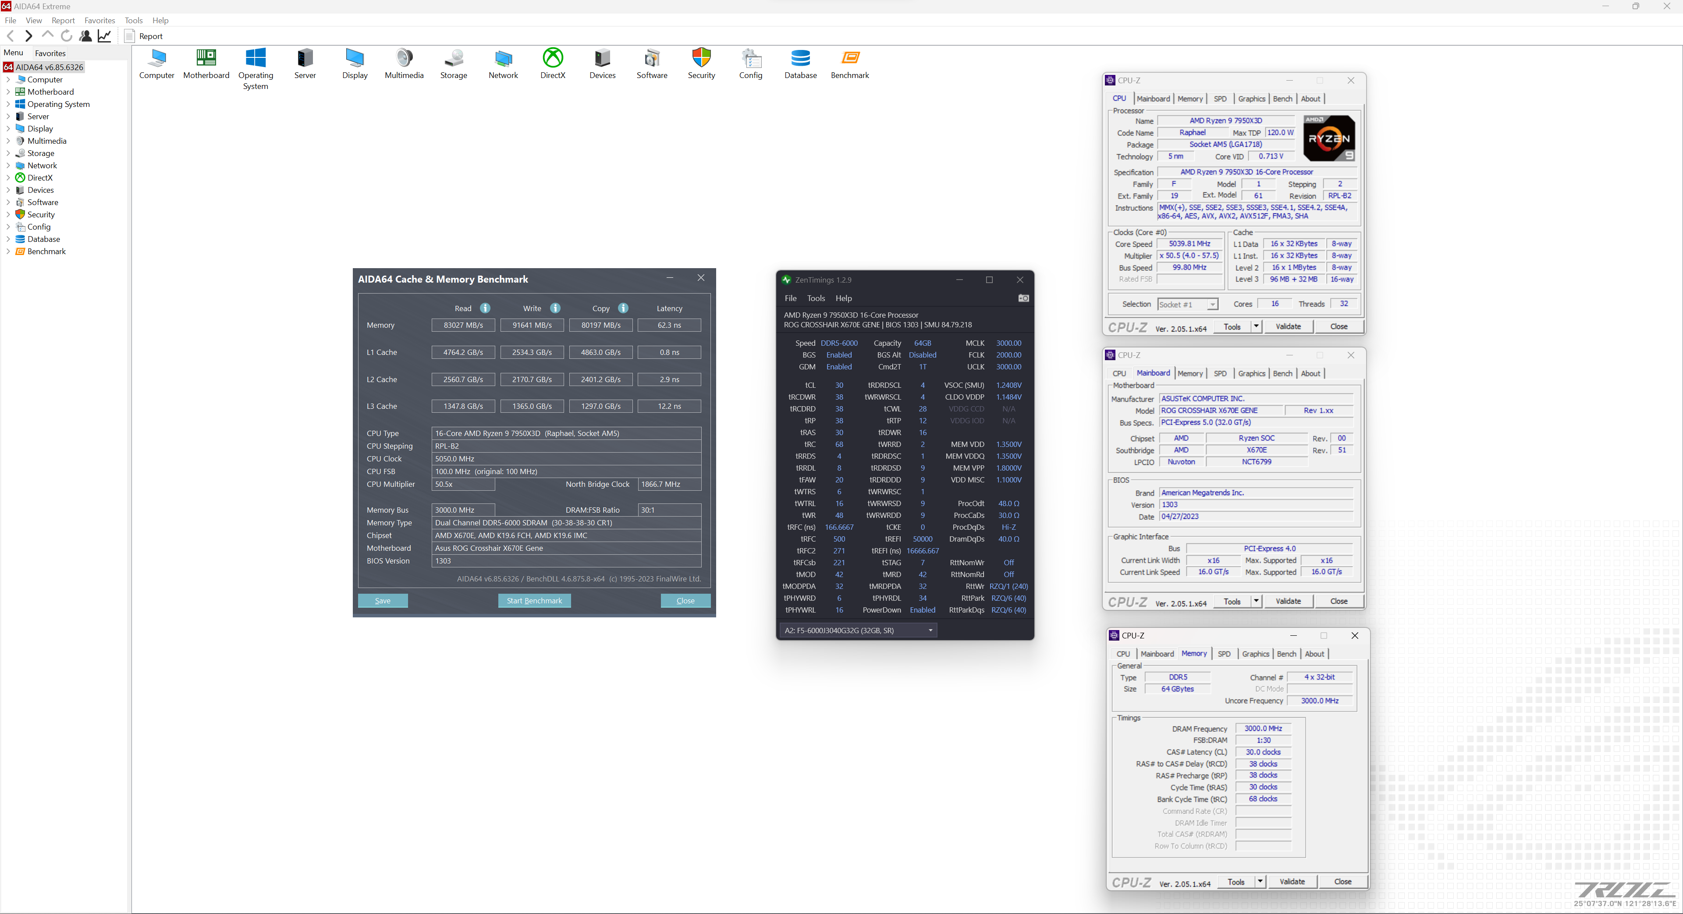This screenshot has width=1683, height=914.
Task: Open the Motherboard category icon
Action: click(206, 64)
